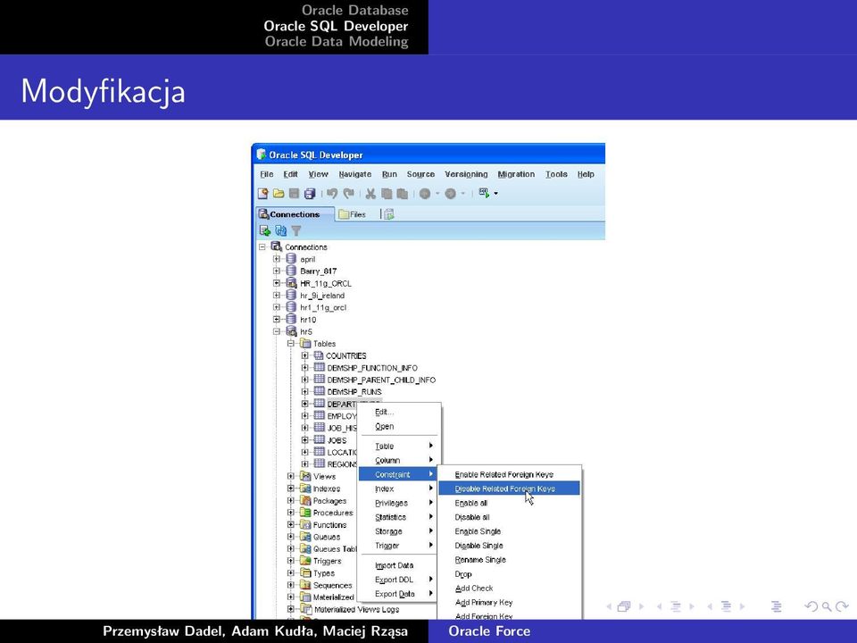The width and height of the screenshot is (857, 643).
Task: Collapse the hr5 connection node
Action: 277,331
